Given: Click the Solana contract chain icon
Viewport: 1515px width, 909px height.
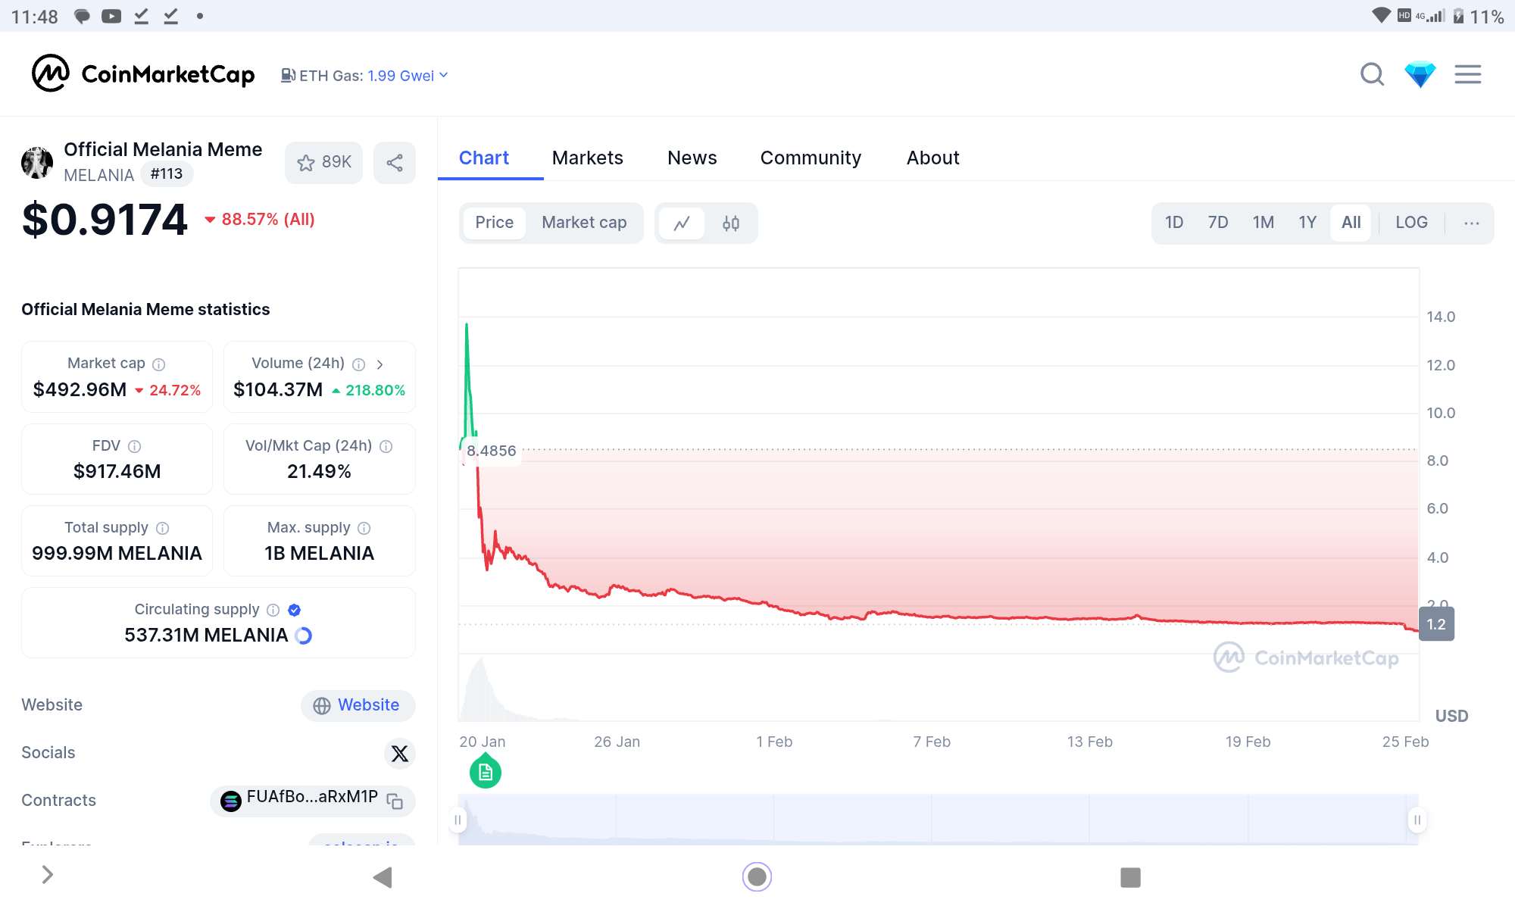Looking at the screenshot, I should tap(230, 801).
